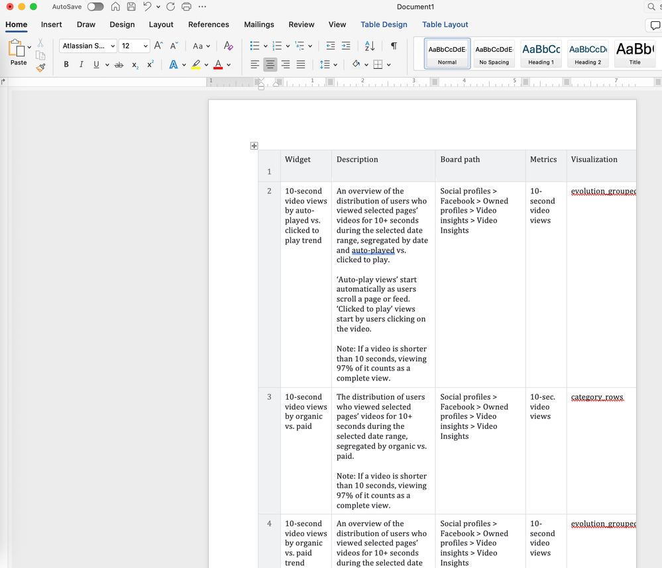Click the Increase Indent icon

346,46
